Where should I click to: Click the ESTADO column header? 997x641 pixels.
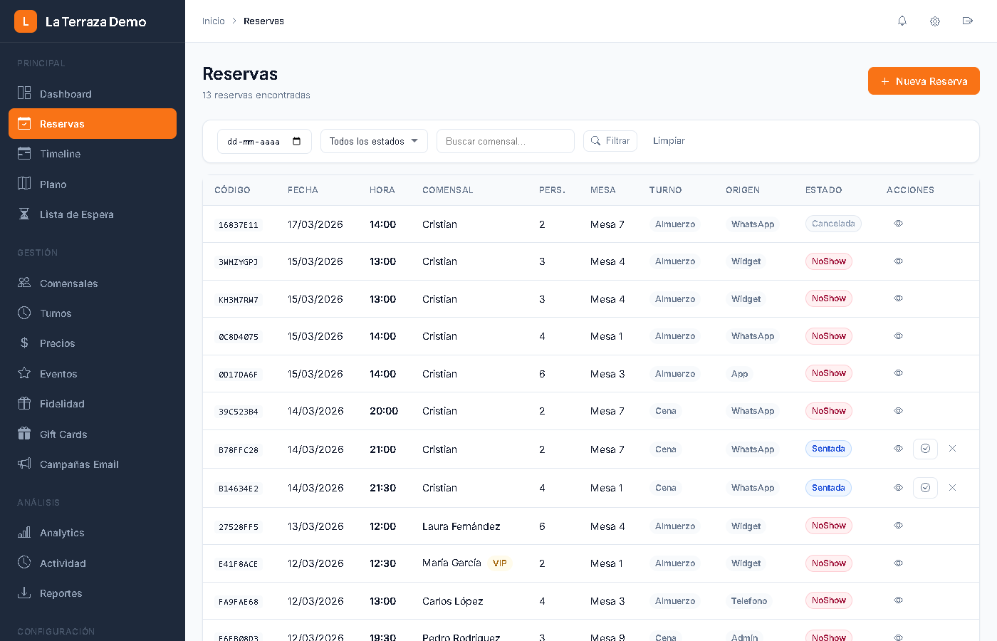[823, 190]
